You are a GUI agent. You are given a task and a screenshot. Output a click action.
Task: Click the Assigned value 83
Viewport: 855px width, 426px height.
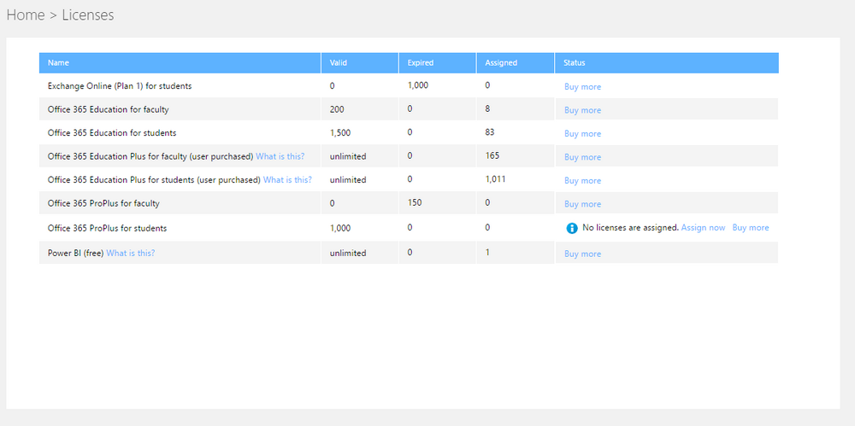coord(490,131)
